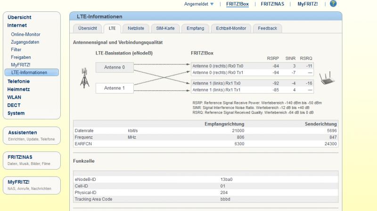Open Online-Monitor in the sidebar
The image size is (377, 211).
25,34
